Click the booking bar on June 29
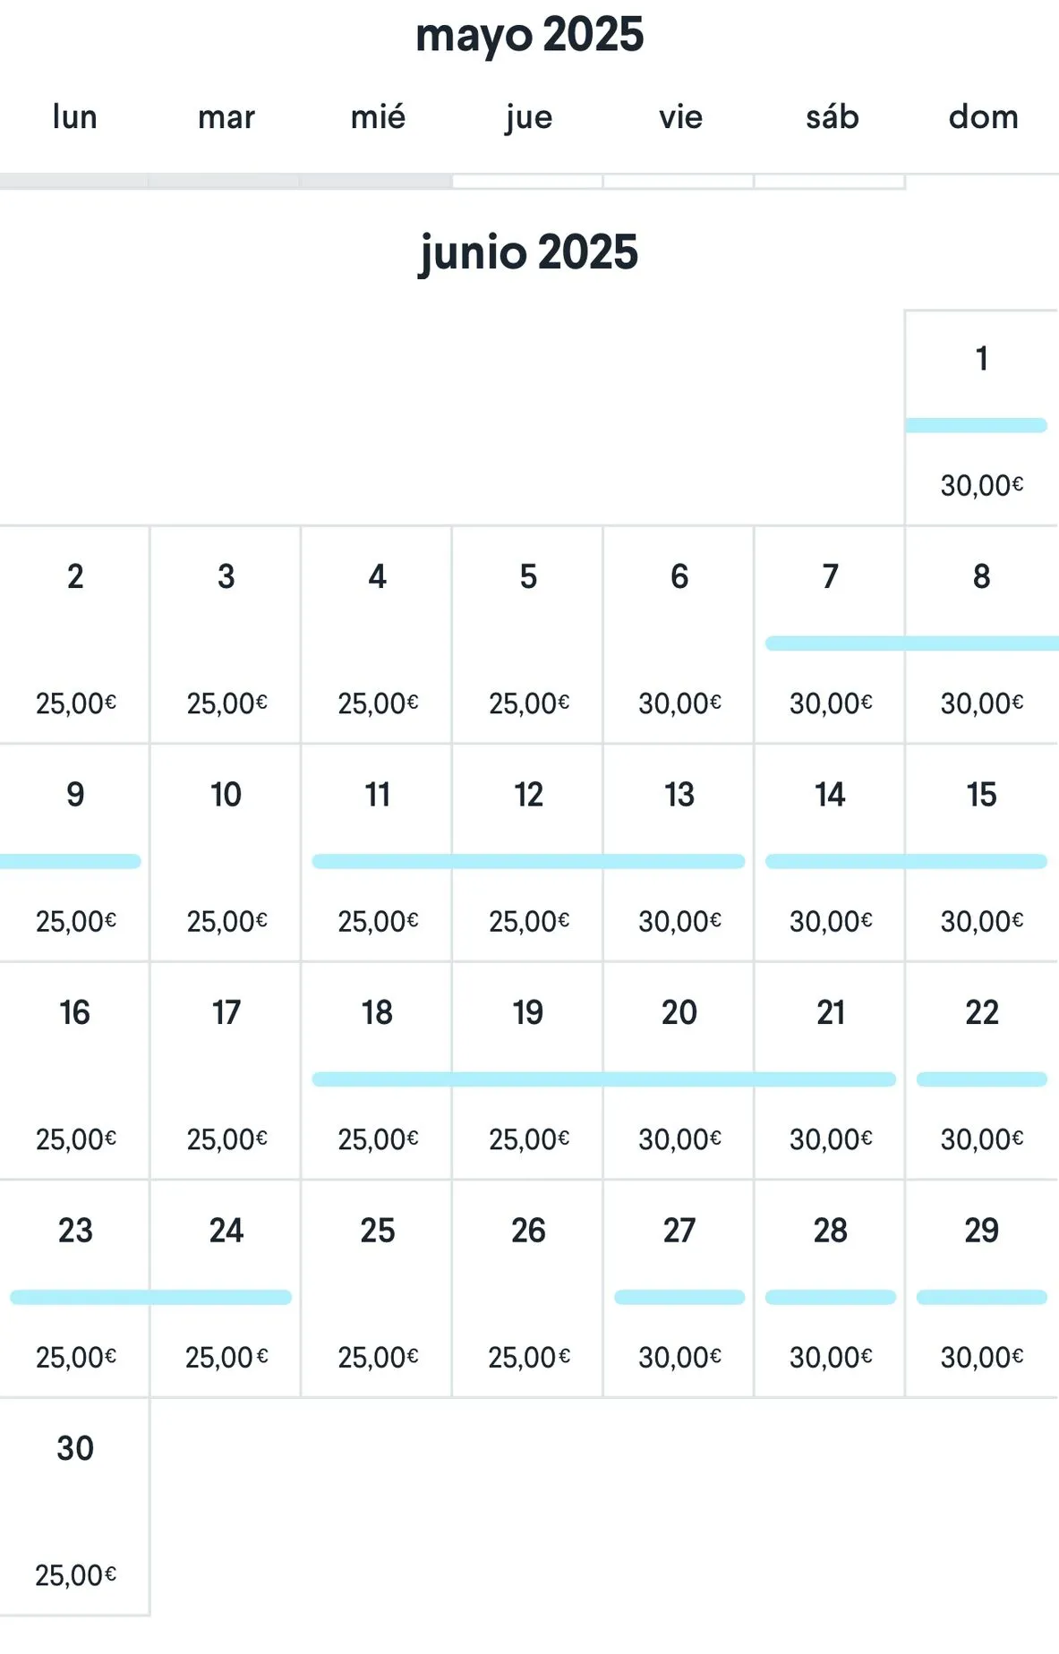Screen dimensions: 1059x1654 [x=981, y=1297]
